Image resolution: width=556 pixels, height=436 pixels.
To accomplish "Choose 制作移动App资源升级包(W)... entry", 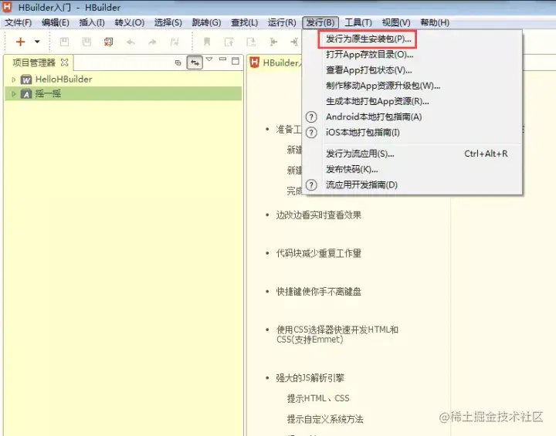I will pyautogui.click(x=412, y=86).
